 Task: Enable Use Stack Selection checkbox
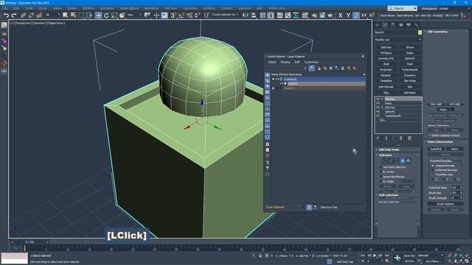pos(381,167)
